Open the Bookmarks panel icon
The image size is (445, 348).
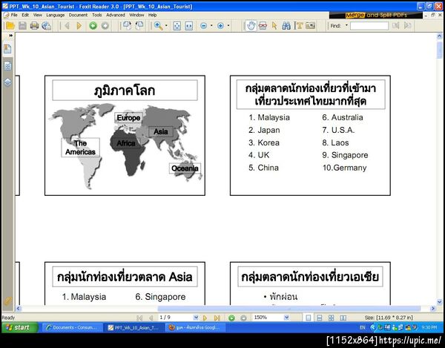click(7, 49)
